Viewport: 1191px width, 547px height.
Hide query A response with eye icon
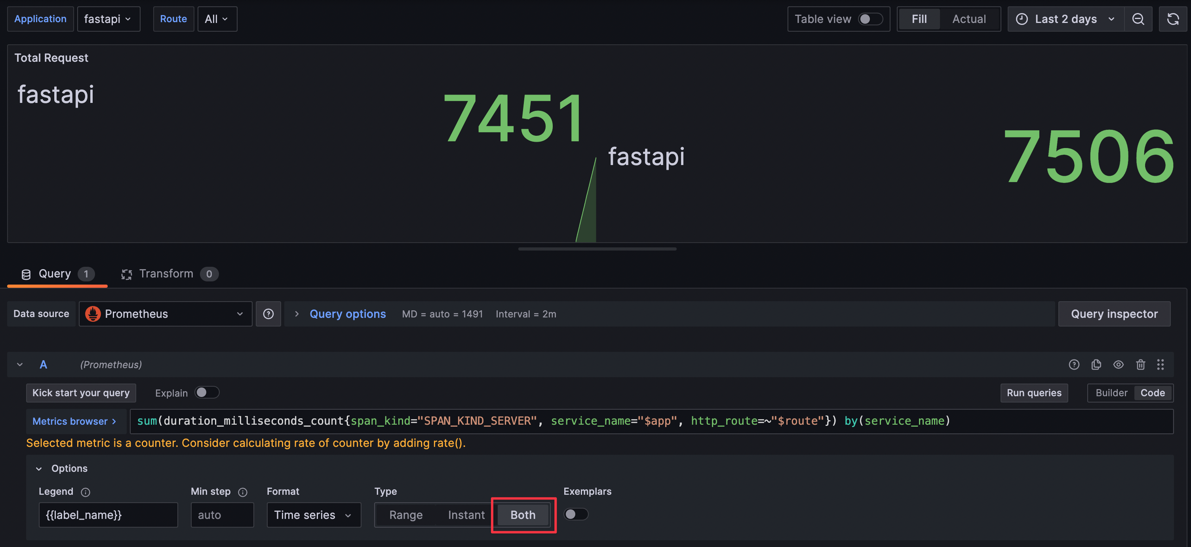pos(1118,365)
